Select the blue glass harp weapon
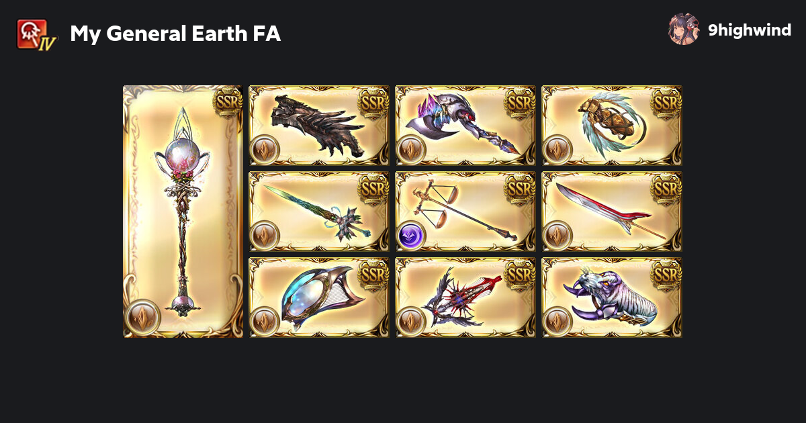Viewport: 806px width, 423px height. tap(319, 297)
